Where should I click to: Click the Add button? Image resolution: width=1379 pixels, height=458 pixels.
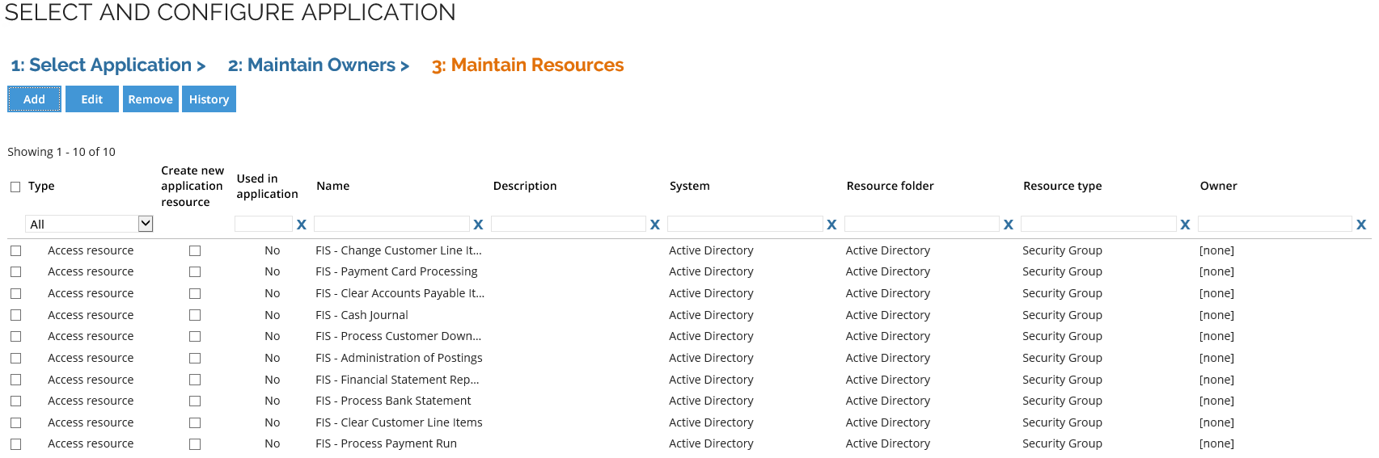[34, 99]
